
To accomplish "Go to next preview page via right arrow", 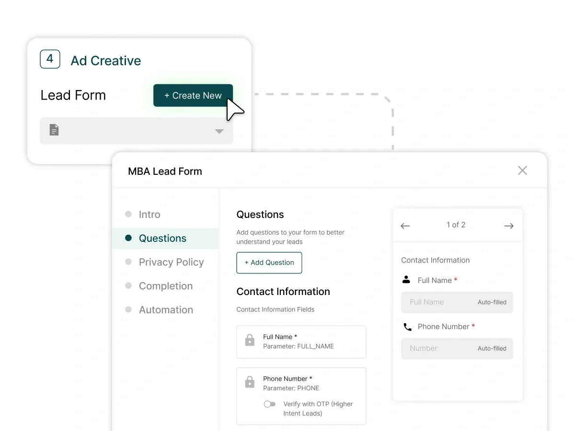I will point(508,226).
